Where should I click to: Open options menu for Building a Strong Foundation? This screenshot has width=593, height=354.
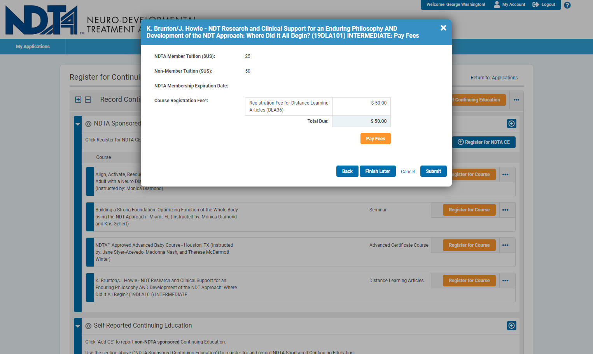pos(506,210)
